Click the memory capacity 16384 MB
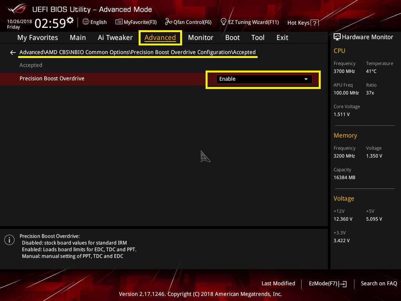Viewport: 401px width, 301px height. (344, 178)
